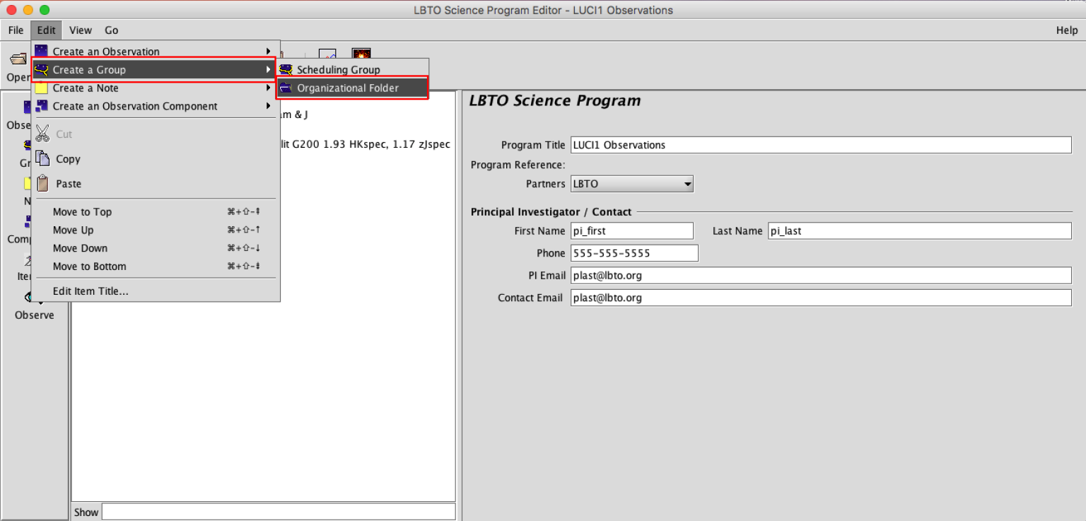The width and height of the screenshot is (1086, 521).
Task: Open the Go menu
Action: pos(112,30)
